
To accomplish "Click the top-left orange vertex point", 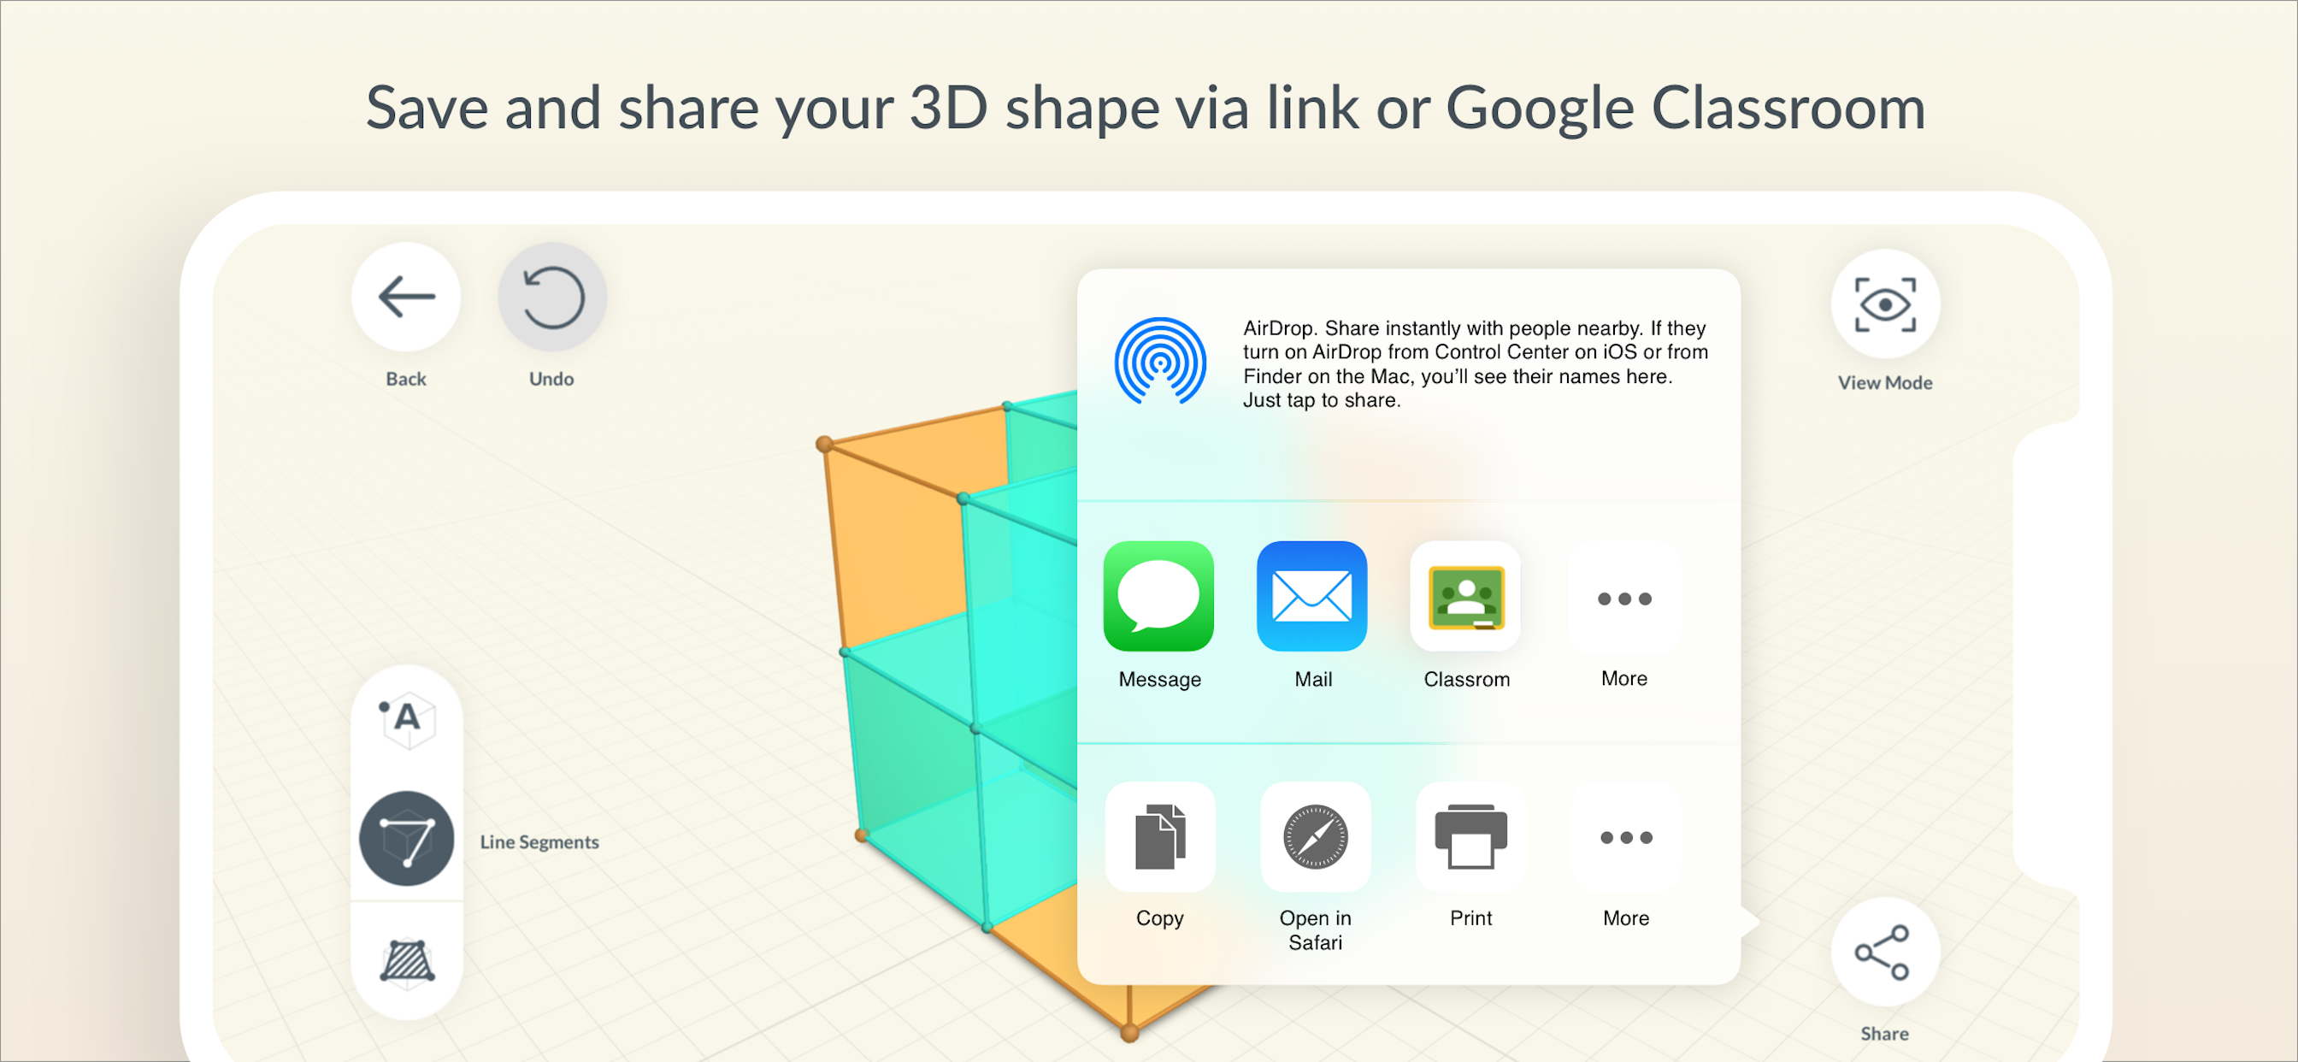I will tap(824, 444).
